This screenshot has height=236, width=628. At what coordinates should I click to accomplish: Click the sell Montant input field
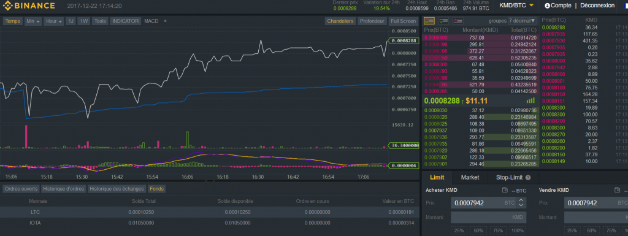pos(596,217)
